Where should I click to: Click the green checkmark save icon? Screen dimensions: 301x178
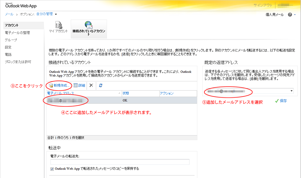coord(277,101)
